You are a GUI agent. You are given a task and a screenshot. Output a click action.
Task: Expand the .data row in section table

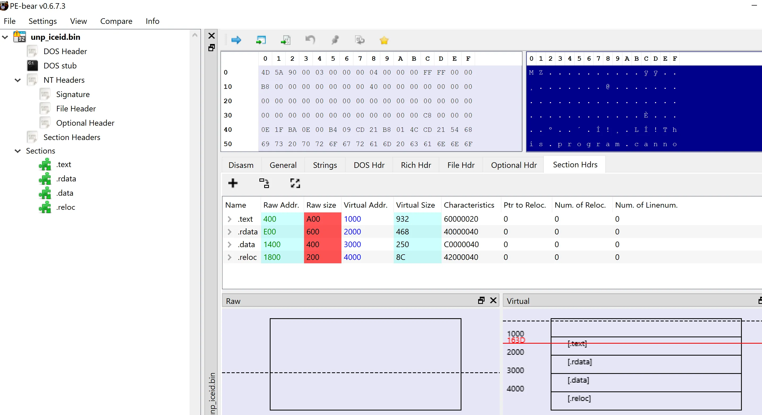point(229,244)
